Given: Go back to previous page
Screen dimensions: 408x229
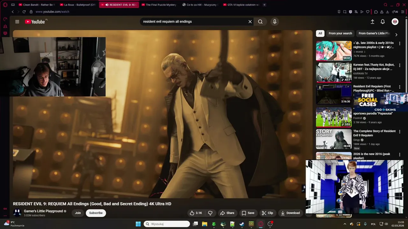Looking at the screenshot, I should pyautogui.click(x=13, y=12).
